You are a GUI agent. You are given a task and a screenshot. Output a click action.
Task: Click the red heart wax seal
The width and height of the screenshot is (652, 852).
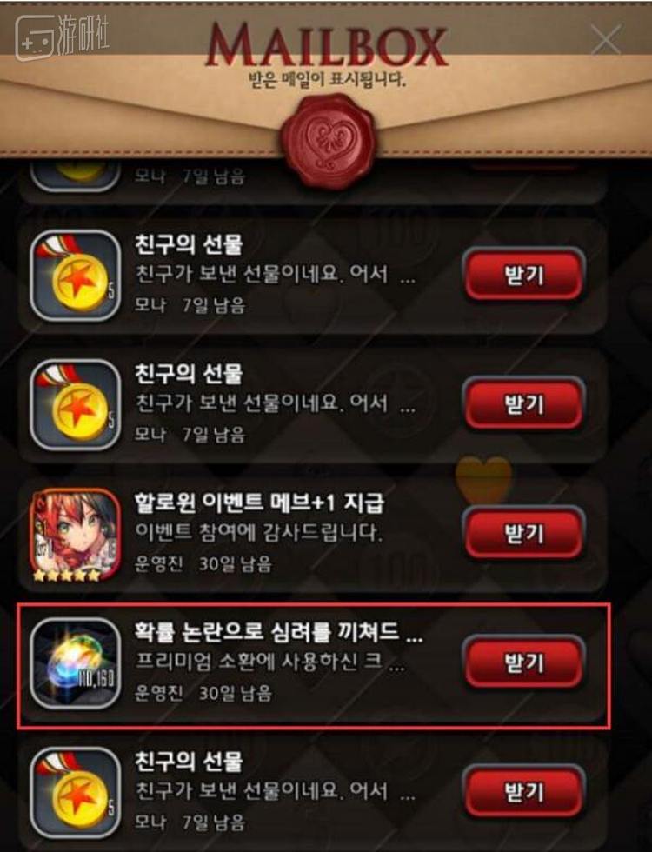coord(329,141)
